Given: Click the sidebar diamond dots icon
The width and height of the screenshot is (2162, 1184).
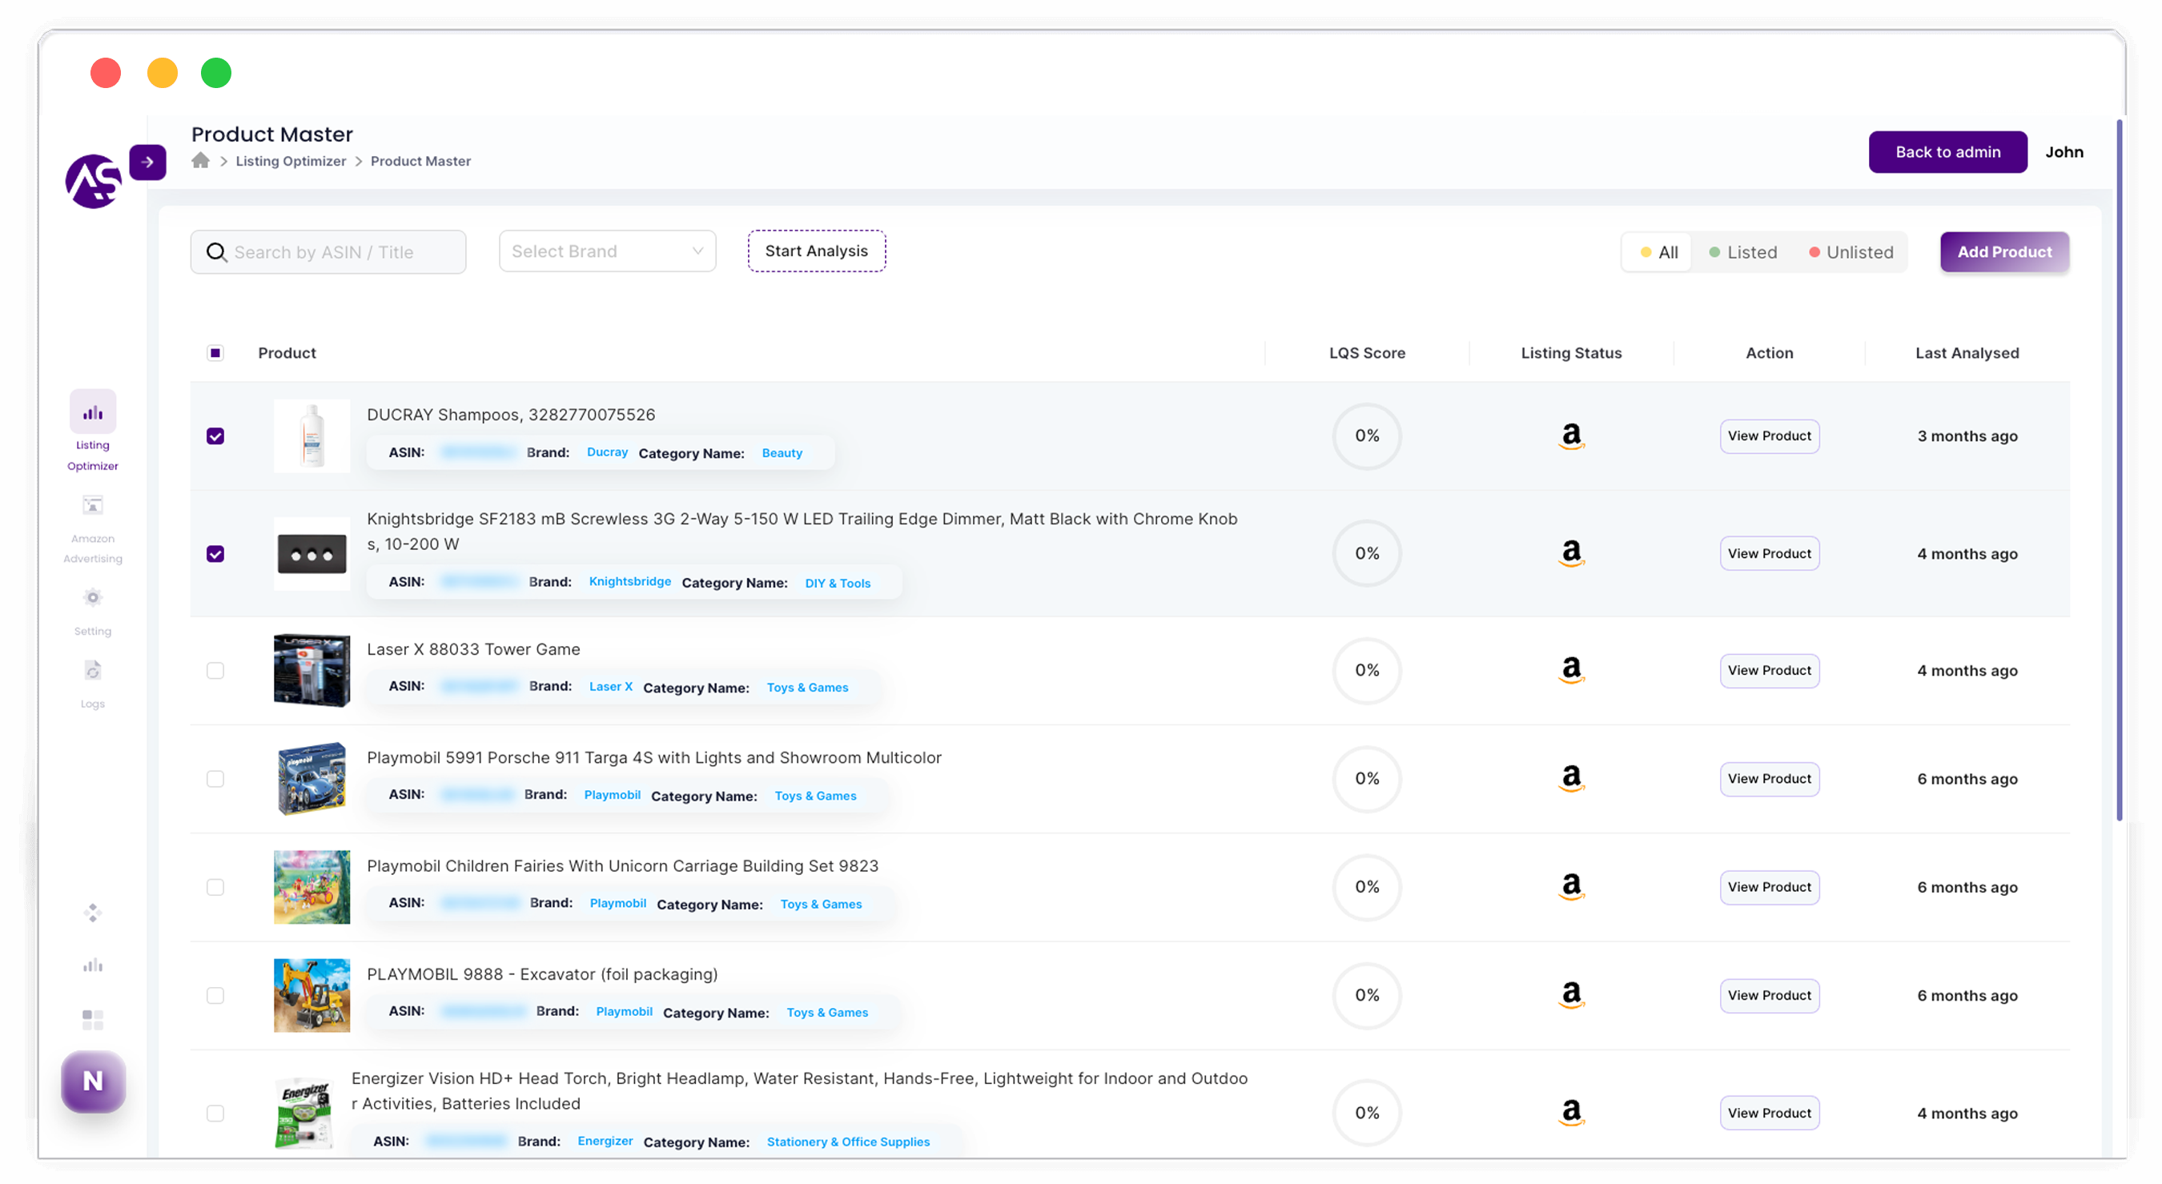Looking at the screenshot, I should [92, 912].
